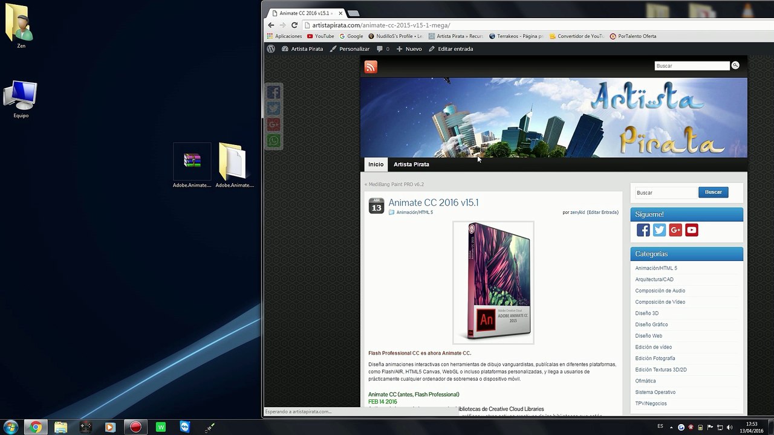Open the Animación/HTML 5 sidebar category
This screenshot has height=435, width=774.
point(656,268)
